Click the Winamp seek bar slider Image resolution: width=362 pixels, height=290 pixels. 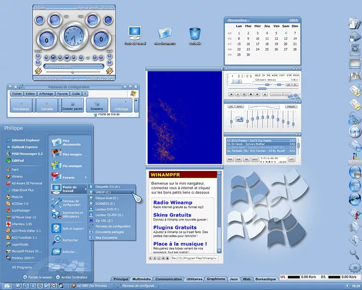point(261,87)
